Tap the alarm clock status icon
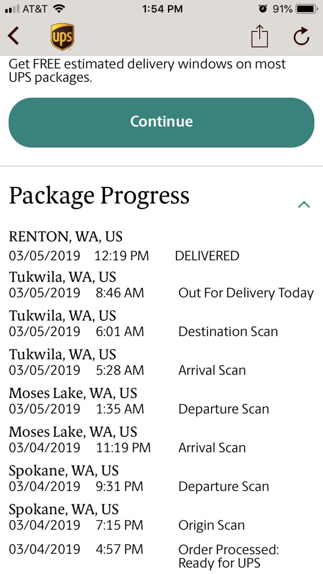Viewport: 323px width, 574px height. click(263, 9)
